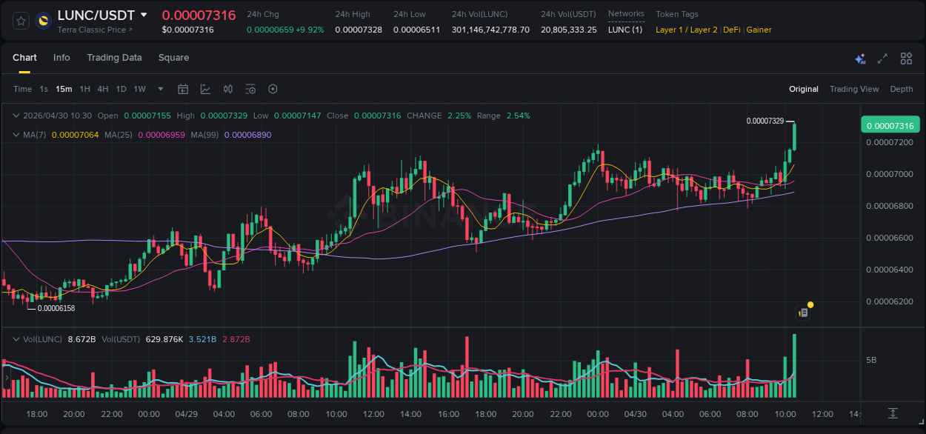Switch to the Original chart view
The height and width of the screenshot is (434, 926).
[804, 89]
